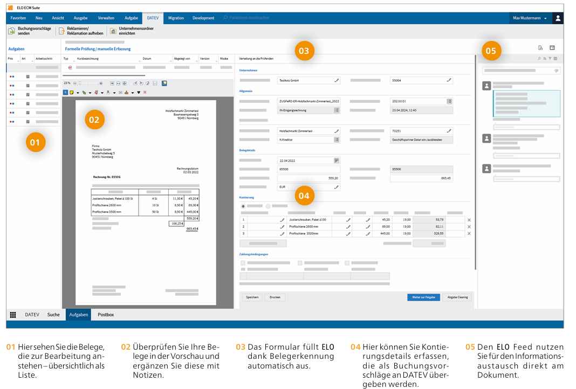
Task: Select the sticky note annotation tool
Action: pyautogui.click(x=71, y=93)
